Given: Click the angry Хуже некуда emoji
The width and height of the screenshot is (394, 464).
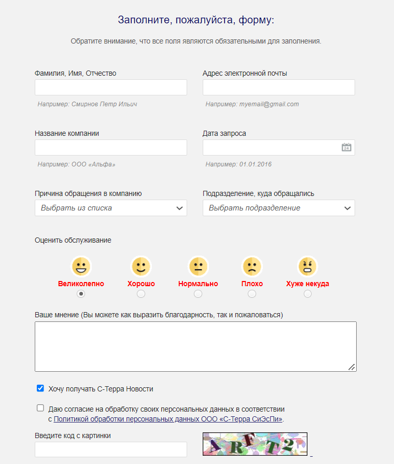Looking at the screenshot, I should tap(307, 266).
